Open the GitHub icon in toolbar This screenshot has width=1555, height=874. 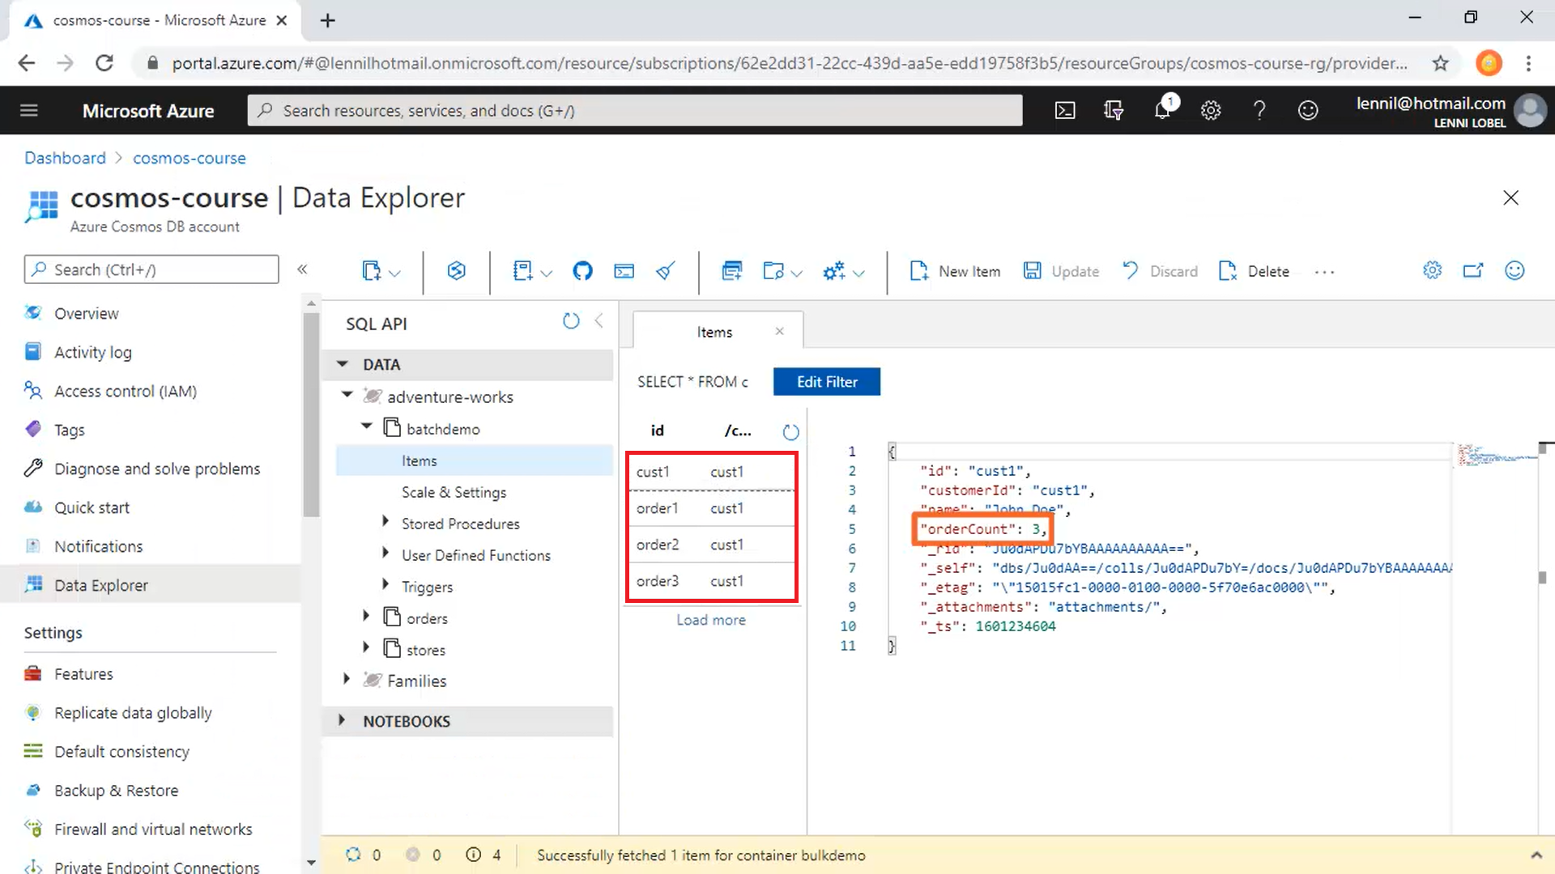tap(582, 271)
